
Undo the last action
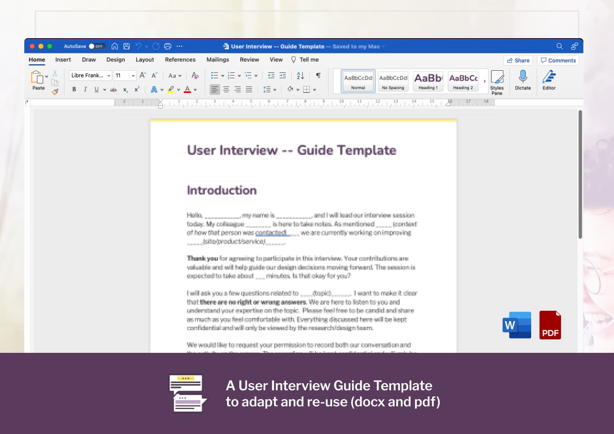[x=138, y=46]
